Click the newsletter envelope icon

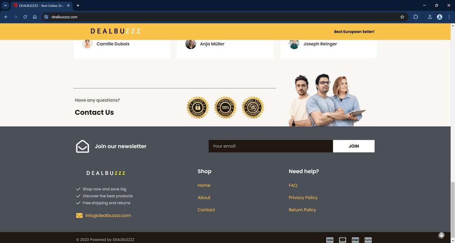pos(82,146)
